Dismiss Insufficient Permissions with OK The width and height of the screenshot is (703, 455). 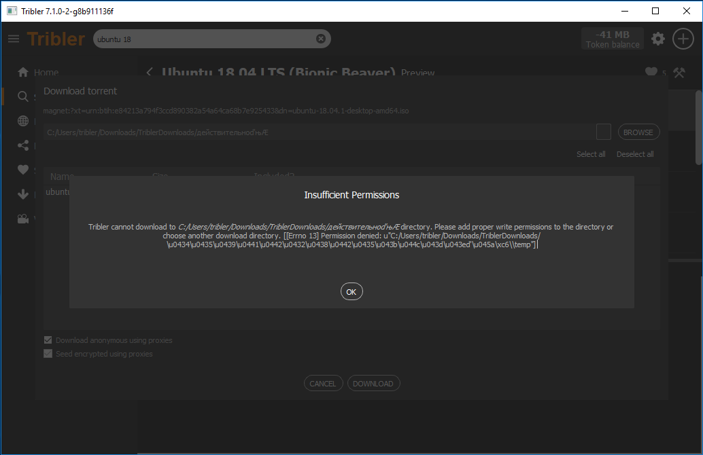[351, 291]
